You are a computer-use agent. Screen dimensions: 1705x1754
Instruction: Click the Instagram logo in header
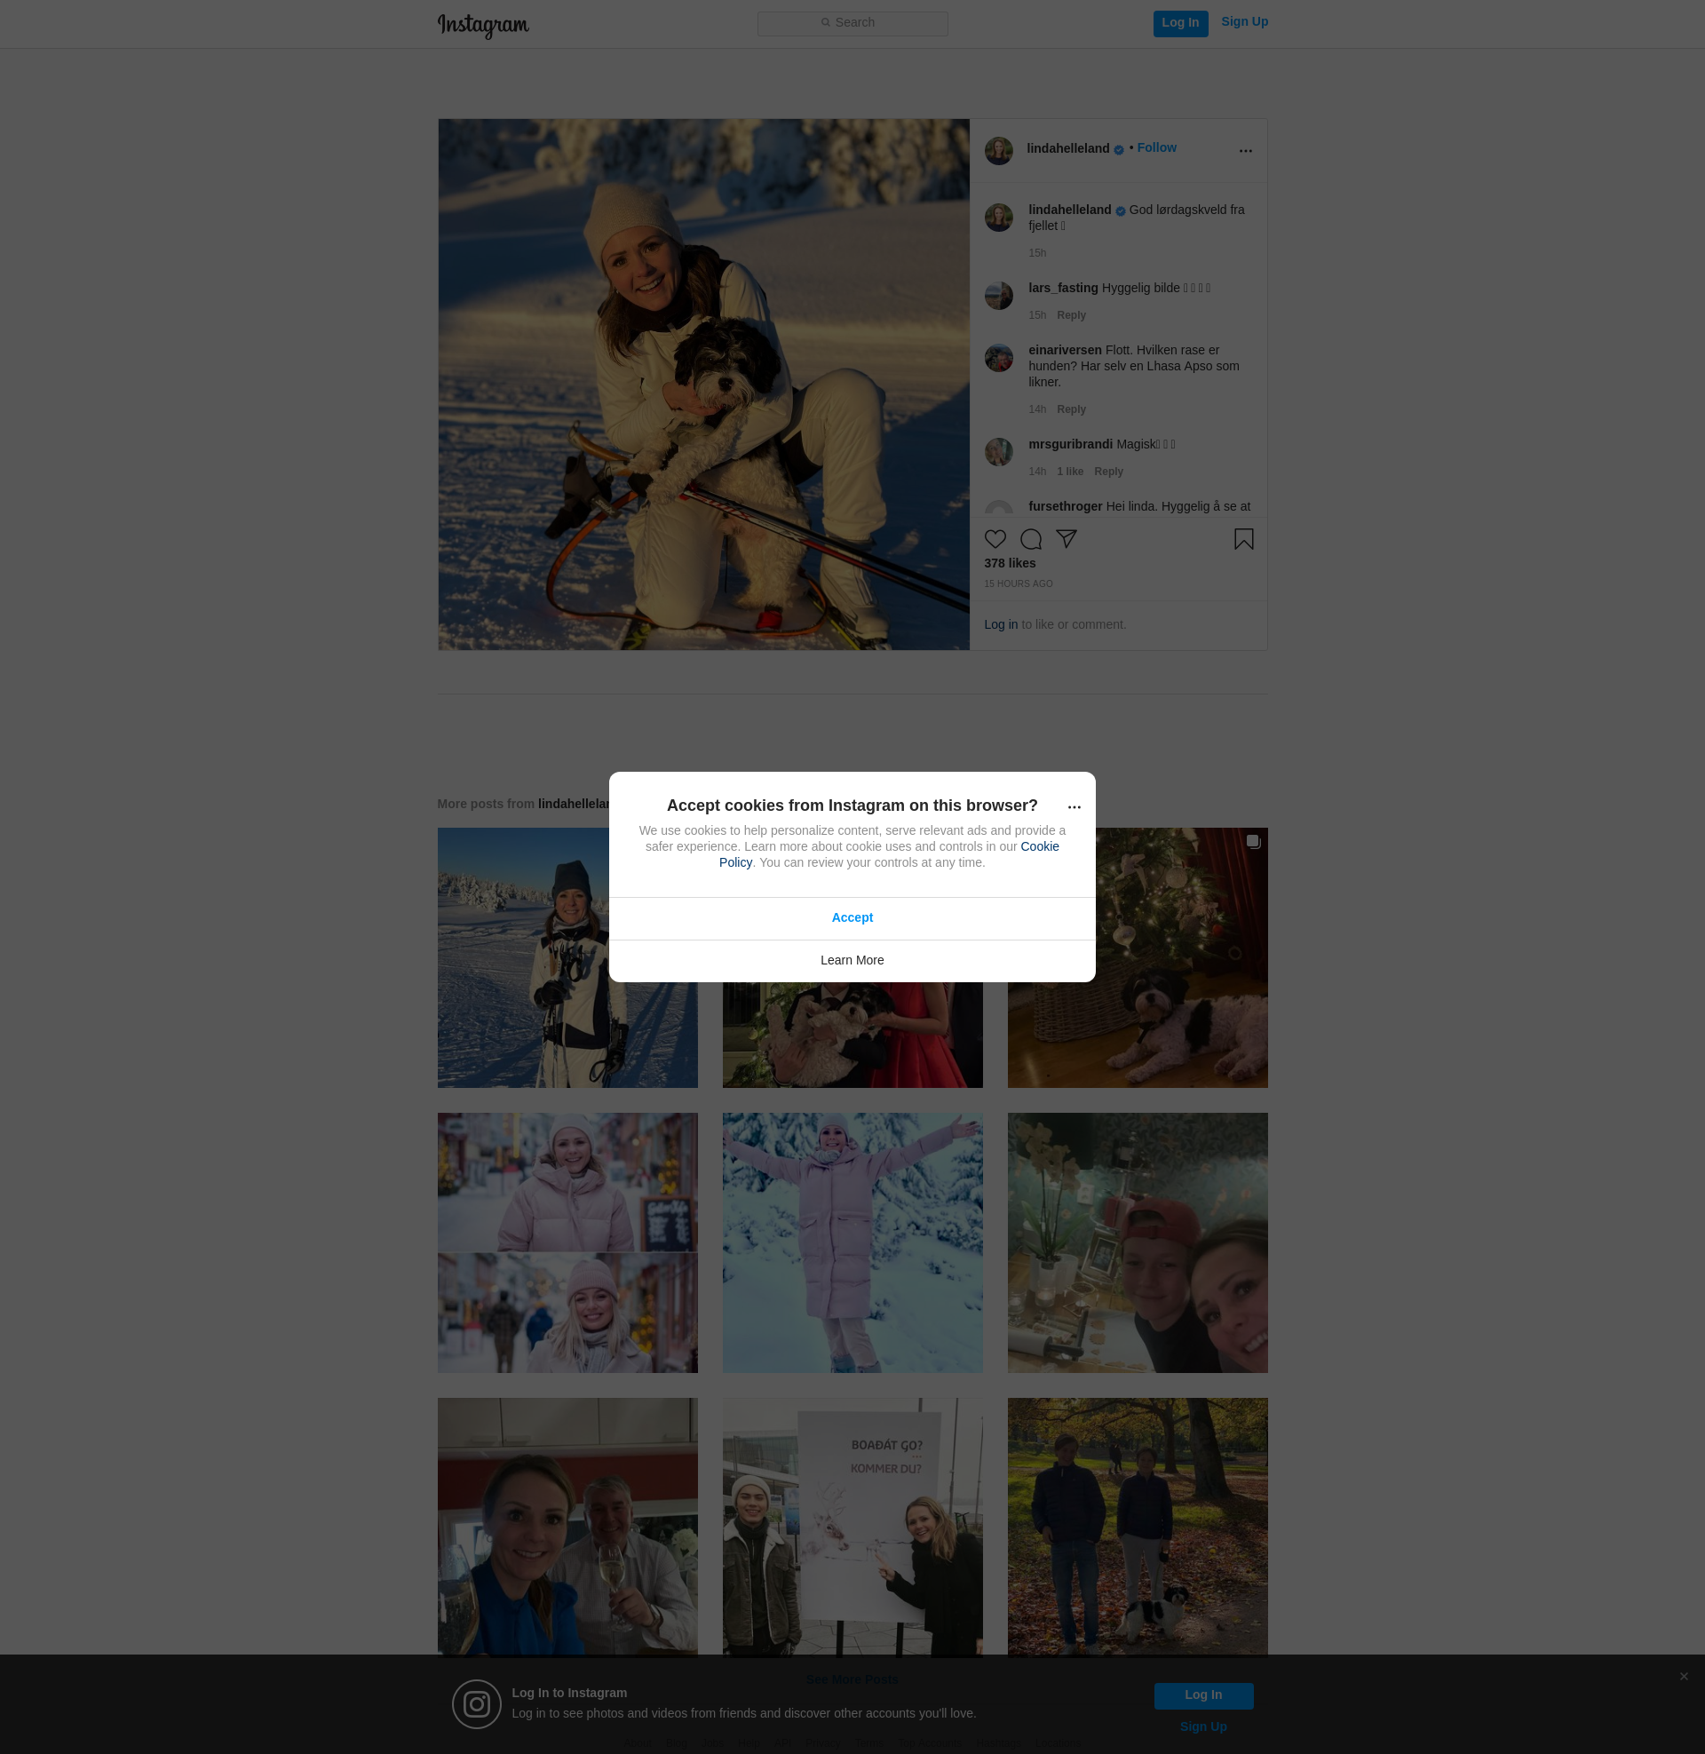pos(483,25)
